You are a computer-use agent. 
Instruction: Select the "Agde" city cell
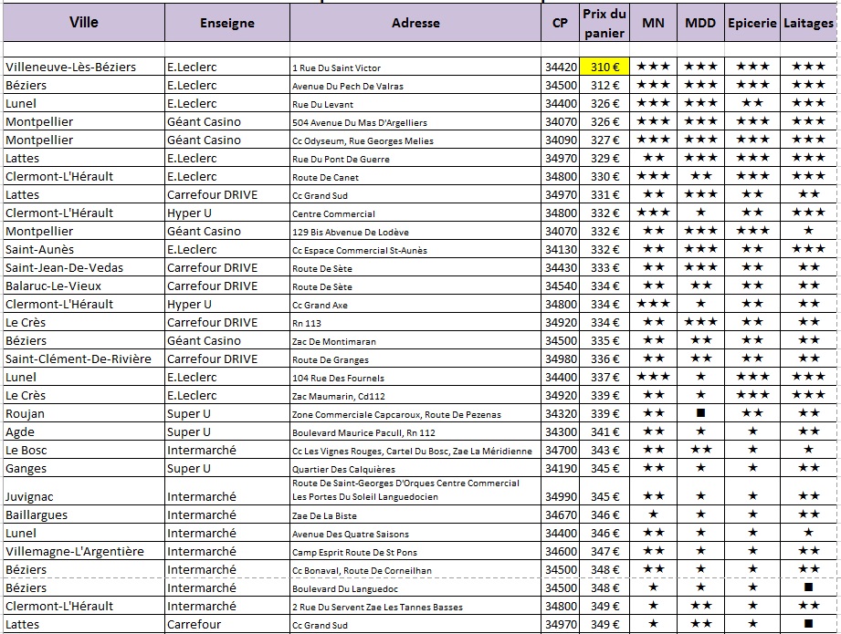tap(84, 431)
